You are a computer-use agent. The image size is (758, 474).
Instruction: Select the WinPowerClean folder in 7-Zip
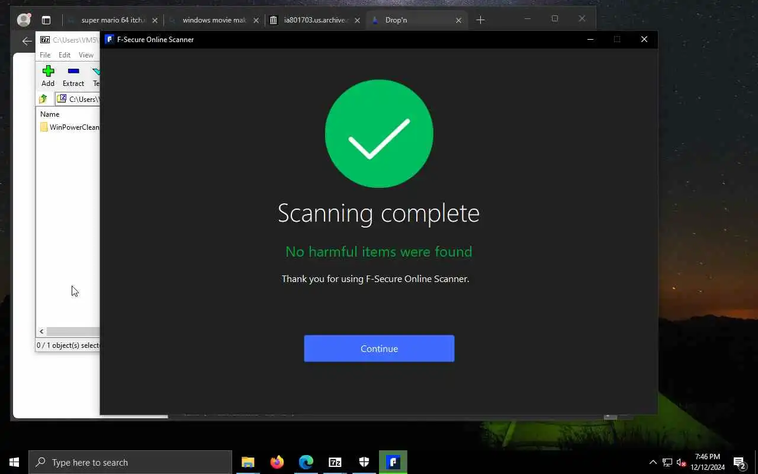(x=70, y=127)
